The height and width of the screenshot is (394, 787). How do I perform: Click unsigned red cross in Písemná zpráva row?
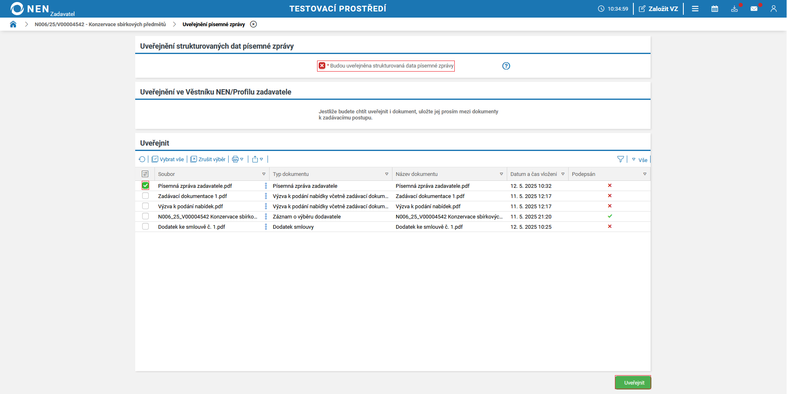610,185
